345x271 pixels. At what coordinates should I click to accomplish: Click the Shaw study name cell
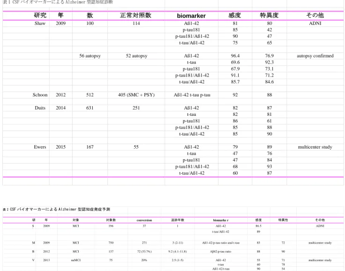coord(40,23)
